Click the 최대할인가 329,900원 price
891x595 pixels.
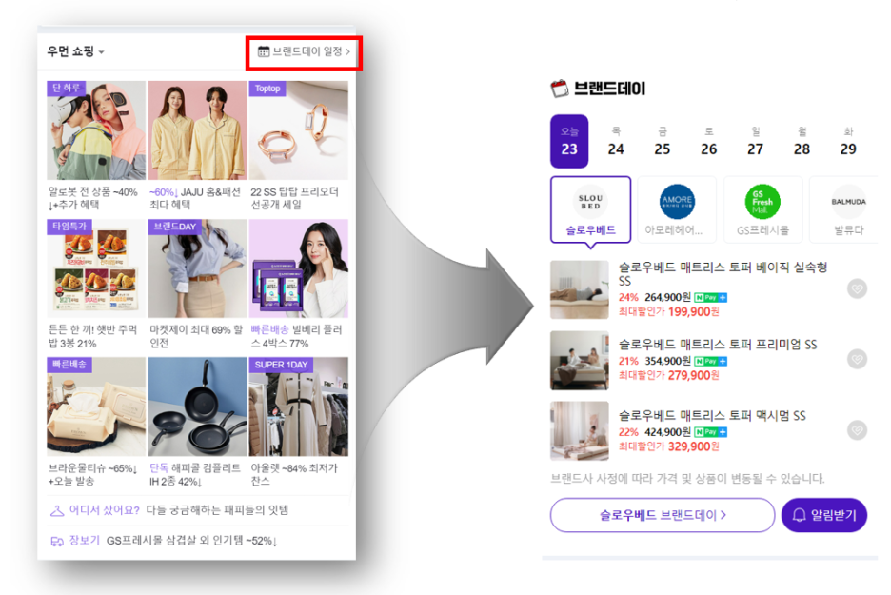coord(669,446)
